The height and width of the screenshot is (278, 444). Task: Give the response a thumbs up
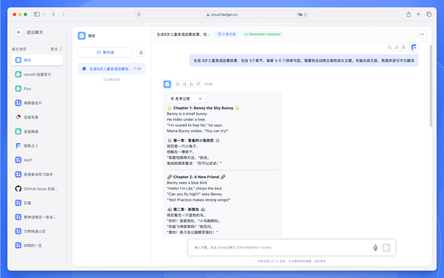pos(191,84)
